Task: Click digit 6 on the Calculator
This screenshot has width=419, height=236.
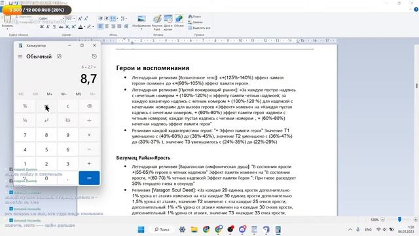Action: point(68,149)
